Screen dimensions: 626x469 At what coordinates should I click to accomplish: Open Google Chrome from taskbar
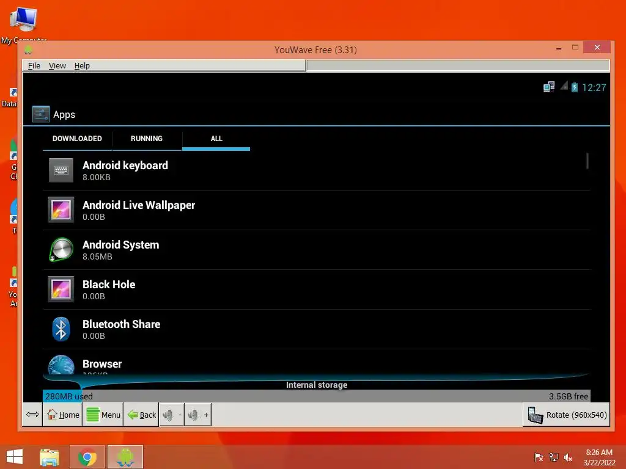[x=87, y=457]
